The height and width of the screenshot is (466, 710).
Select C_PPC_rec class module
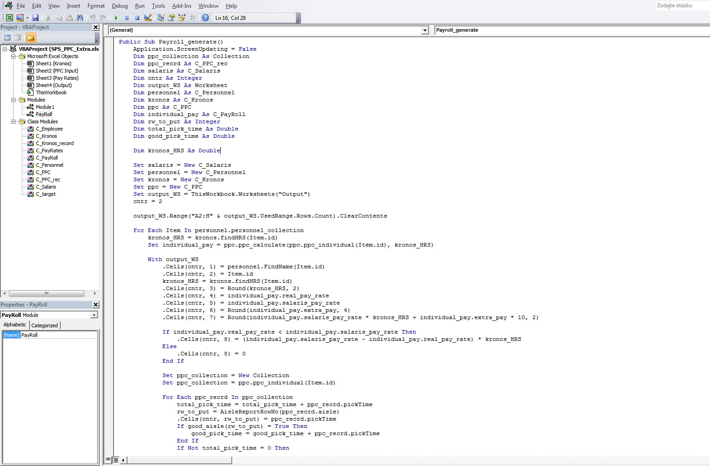(x=48, y=180)
